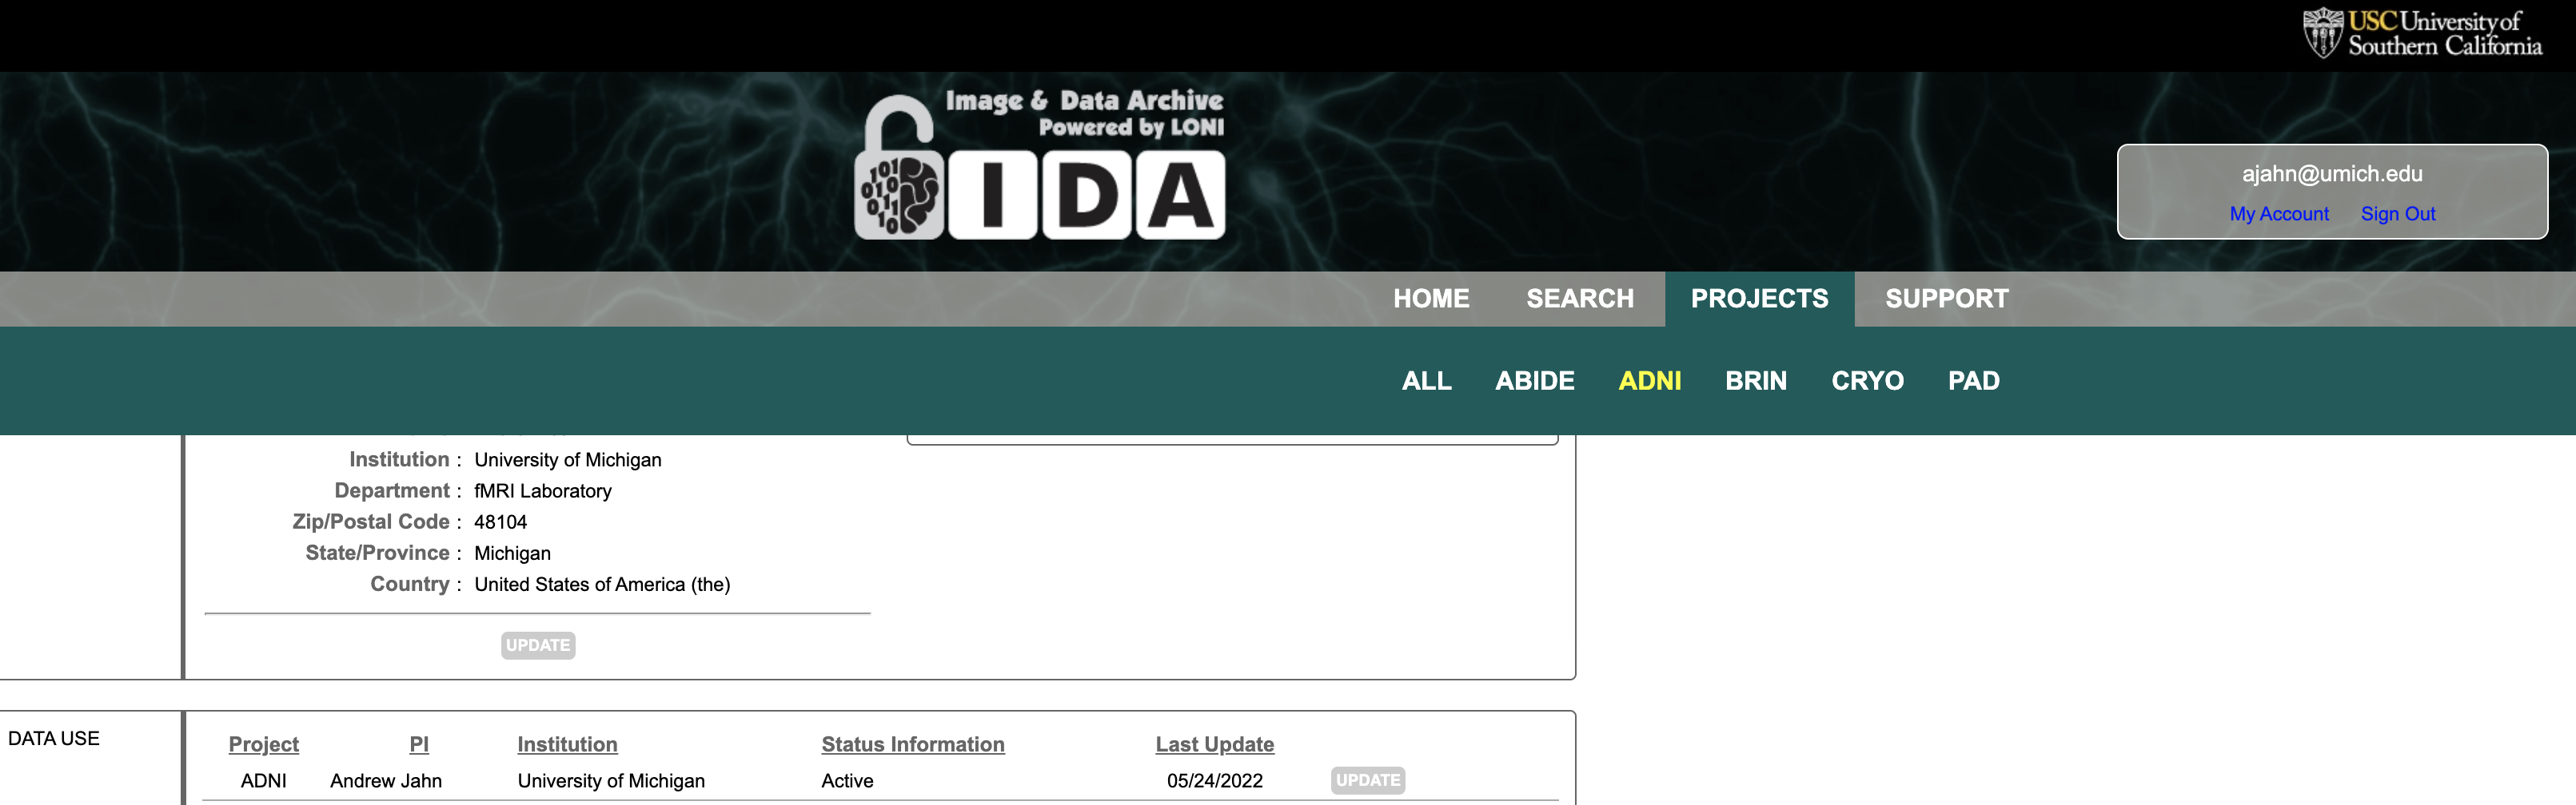Click University of Michigan in the Institution field
Screen dimensions: 2576x805
click(x=568, y=459)
